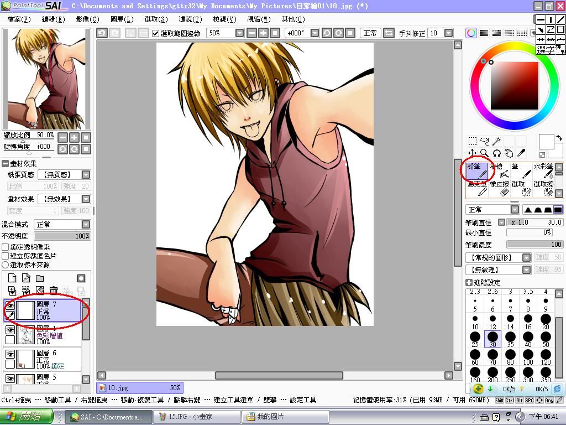Enable 建立剪裁遮色片 checkbox

[x=6, y=256]
